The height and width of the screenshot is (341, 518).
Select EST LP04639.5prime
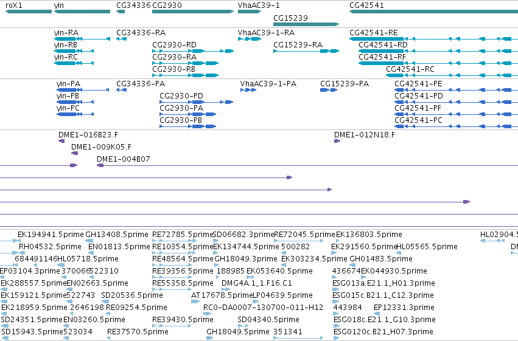[282, 295]
